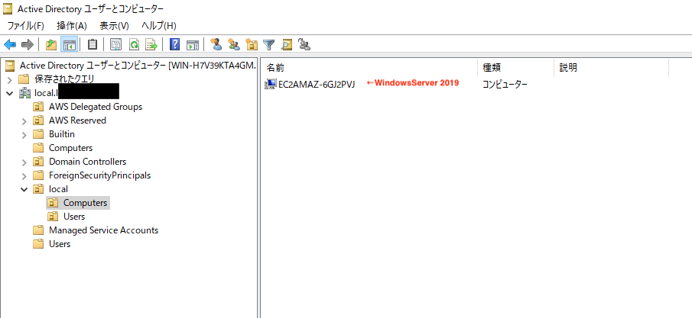
Task: Click the add to group toolbar icon
Action: pos(304,44)
